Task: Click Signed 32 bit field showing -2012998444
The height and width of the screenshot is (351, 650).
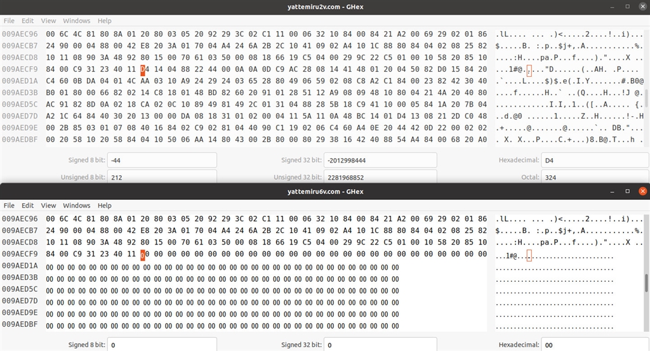Action: tap(380, 160)
